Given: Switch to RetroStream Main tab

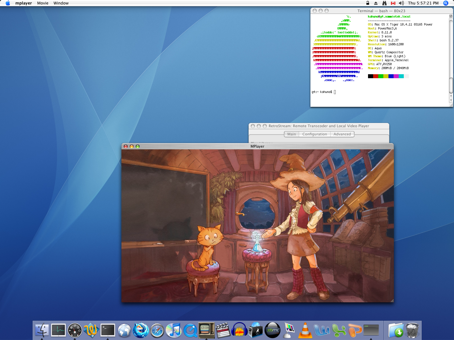Looking at the screenshot, I should point(291,134).
